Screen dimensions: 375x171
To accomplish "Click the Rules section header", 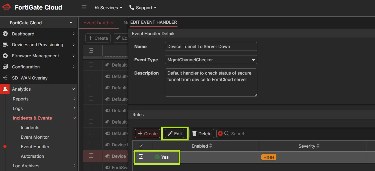I will pos(138,115).
